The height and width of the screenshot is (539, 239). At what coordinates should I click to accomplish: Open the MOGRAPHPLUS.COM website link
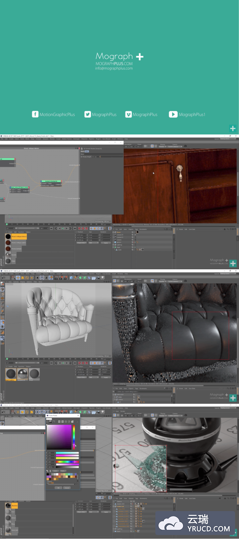coord(114,64)
